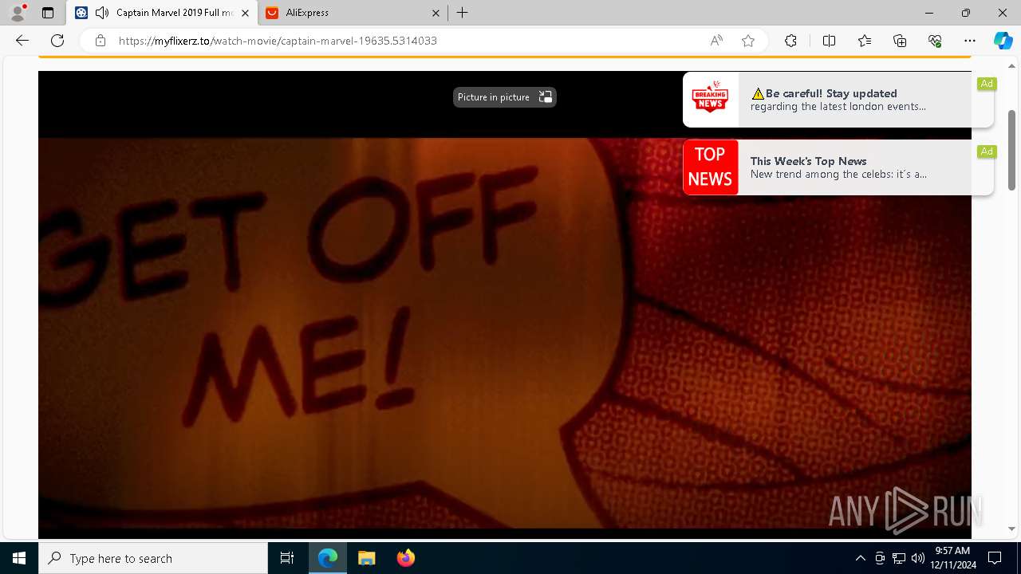Open the Windows Start menu

(19, 558)
